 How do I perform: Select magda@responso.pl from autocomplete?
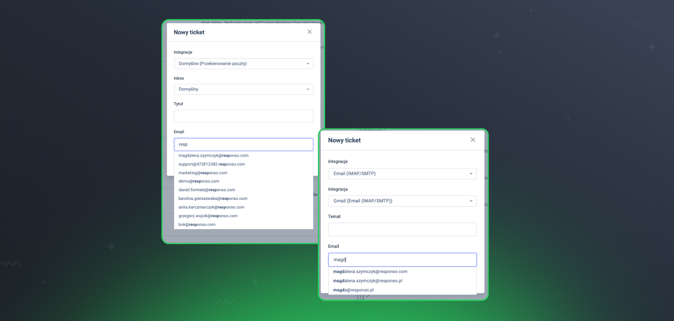pos(353,290)
